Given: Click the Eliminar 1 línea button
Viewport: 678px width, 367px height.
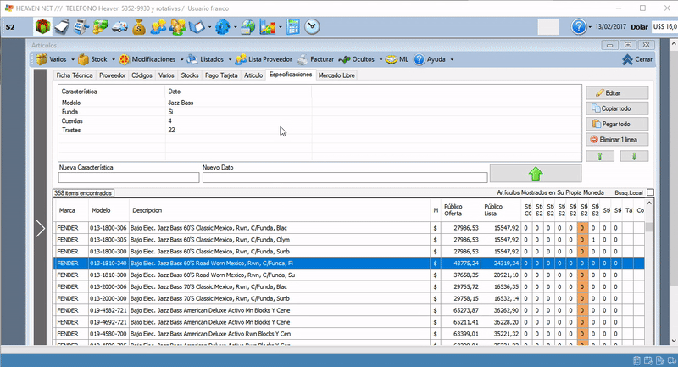Looking at the screenshot, I should (x=617, y=140).
